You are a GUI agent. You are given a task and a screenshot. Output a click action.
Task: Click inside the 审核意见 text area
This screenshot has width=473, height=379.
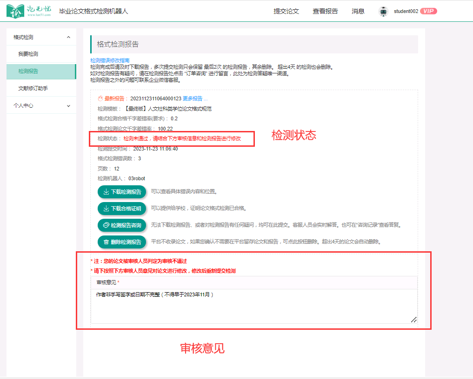click(251, 307)
